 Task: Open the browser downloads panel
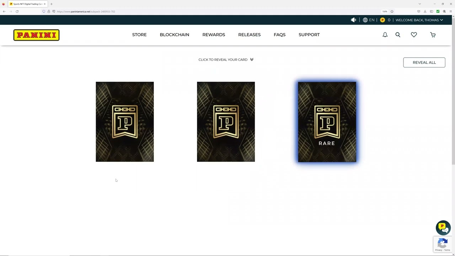(x=425, y=11)
